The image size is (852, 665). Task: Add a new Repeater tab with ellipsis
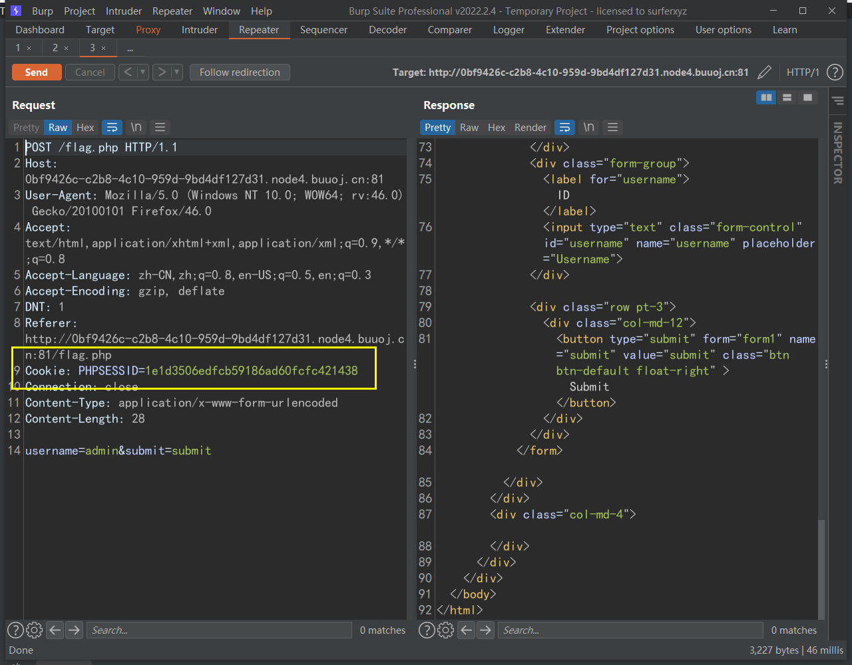[x=130, y=48]
